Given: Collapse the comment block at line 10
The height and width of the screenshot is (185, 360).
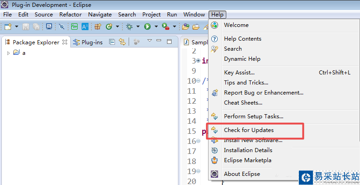Looking at the screenshot, I should pos(198,81).
